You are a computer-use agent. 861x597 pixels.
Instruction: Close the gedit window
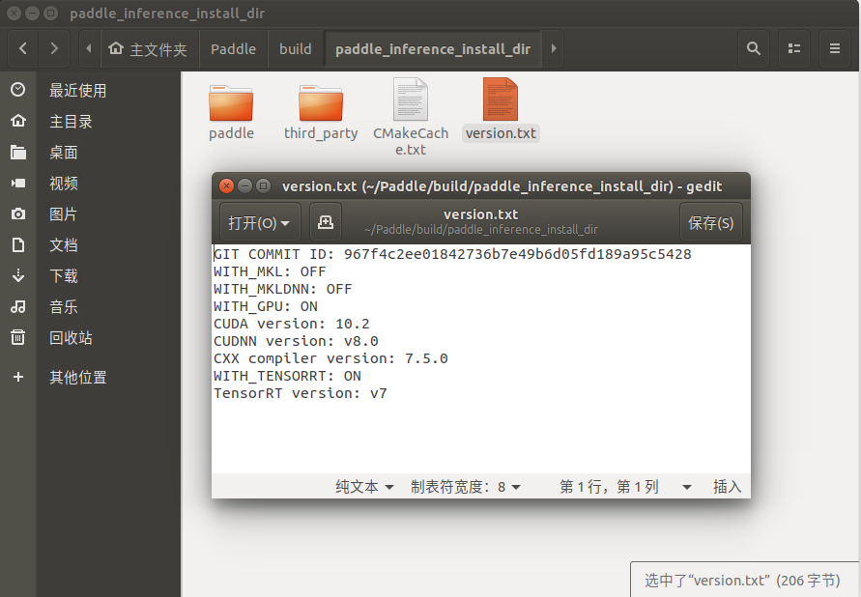tap(226, 186)
